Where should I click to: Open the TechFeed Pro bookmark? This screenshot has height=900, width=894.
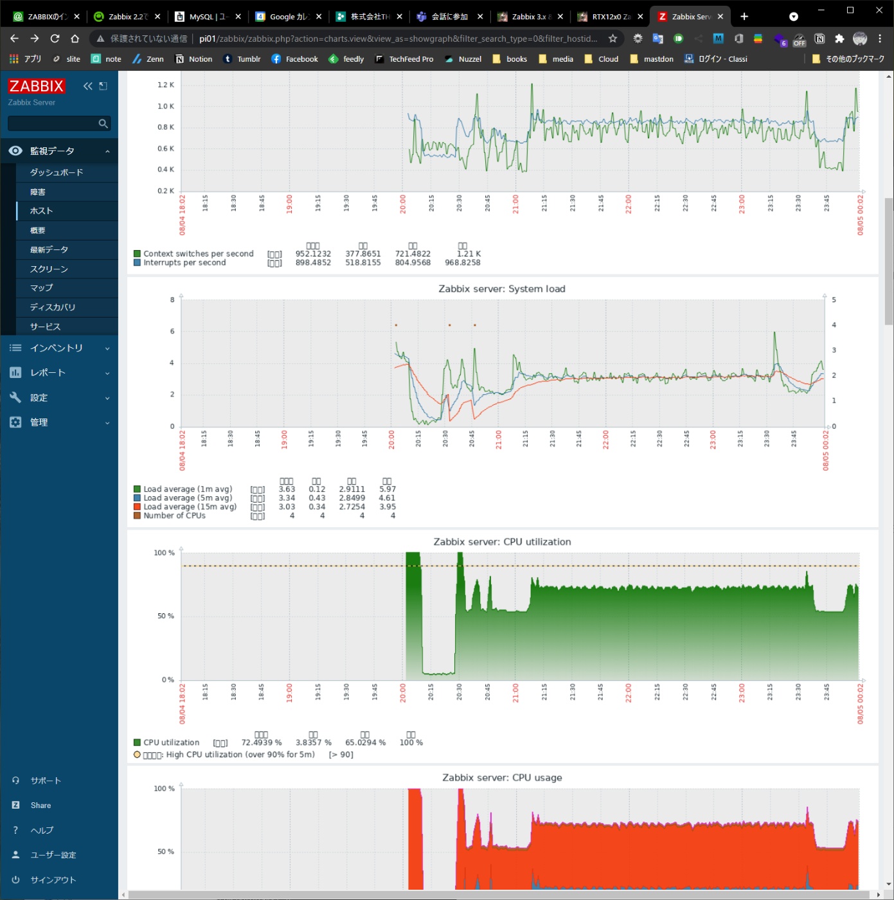tap(404, 59)
